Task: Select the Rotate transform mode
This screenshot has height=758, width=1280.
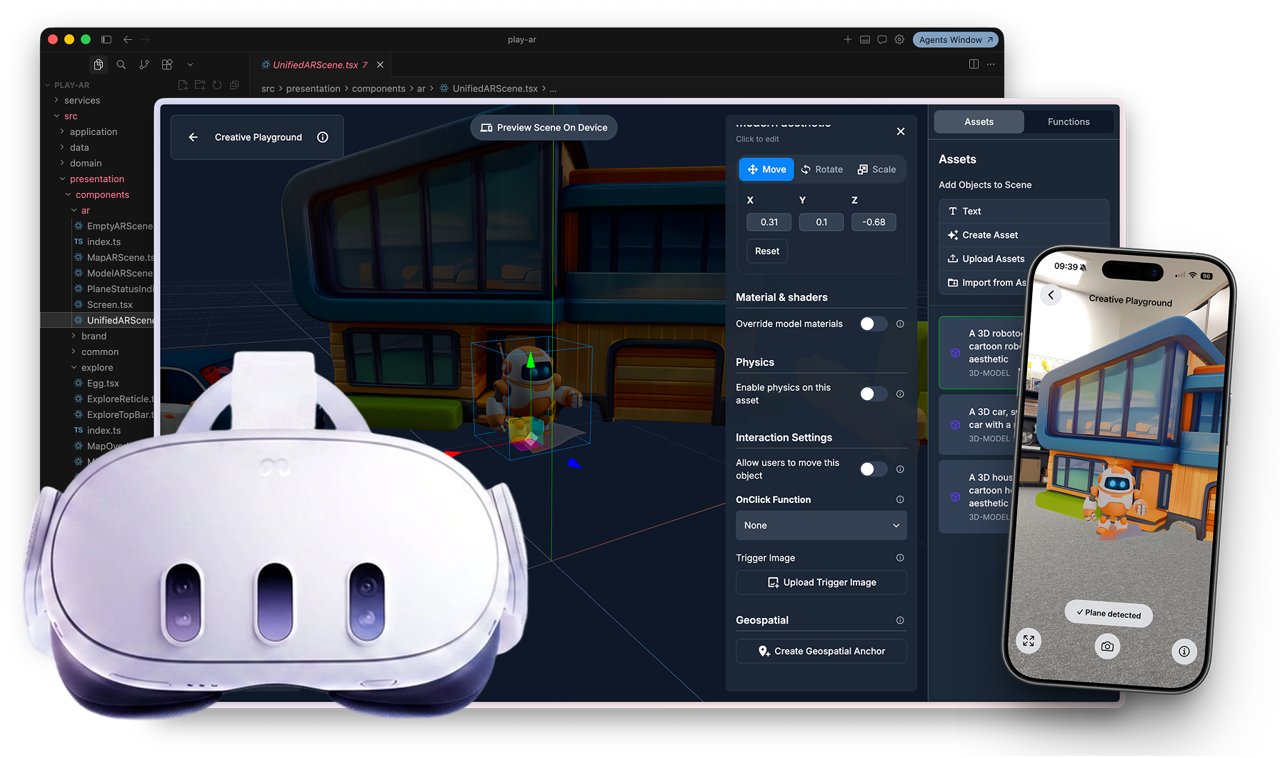Action: pos(822,169)
